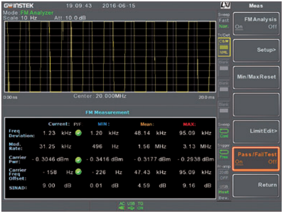284x214 pixels.
Task: Click the current Carrier Pwr -0.3046 dBm
Action: click(50, 159)
